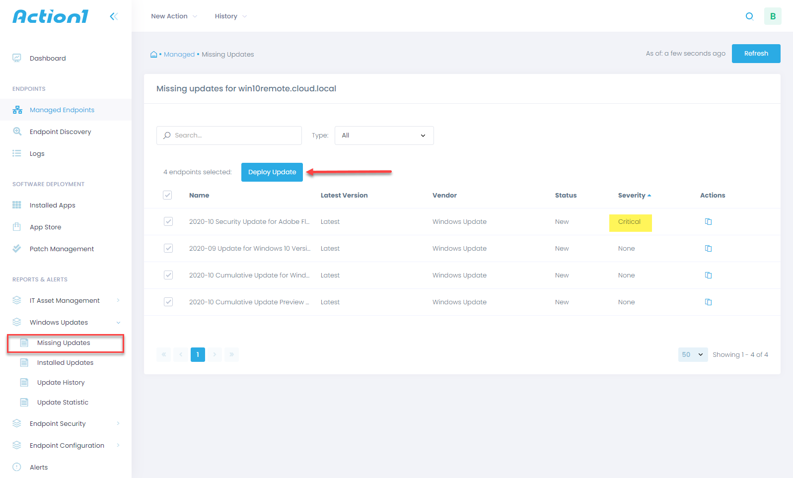The height and width of the screenshot is (478, 793).
Task: Click the IT Asset Management layers icon
Action: coord(17,300)
